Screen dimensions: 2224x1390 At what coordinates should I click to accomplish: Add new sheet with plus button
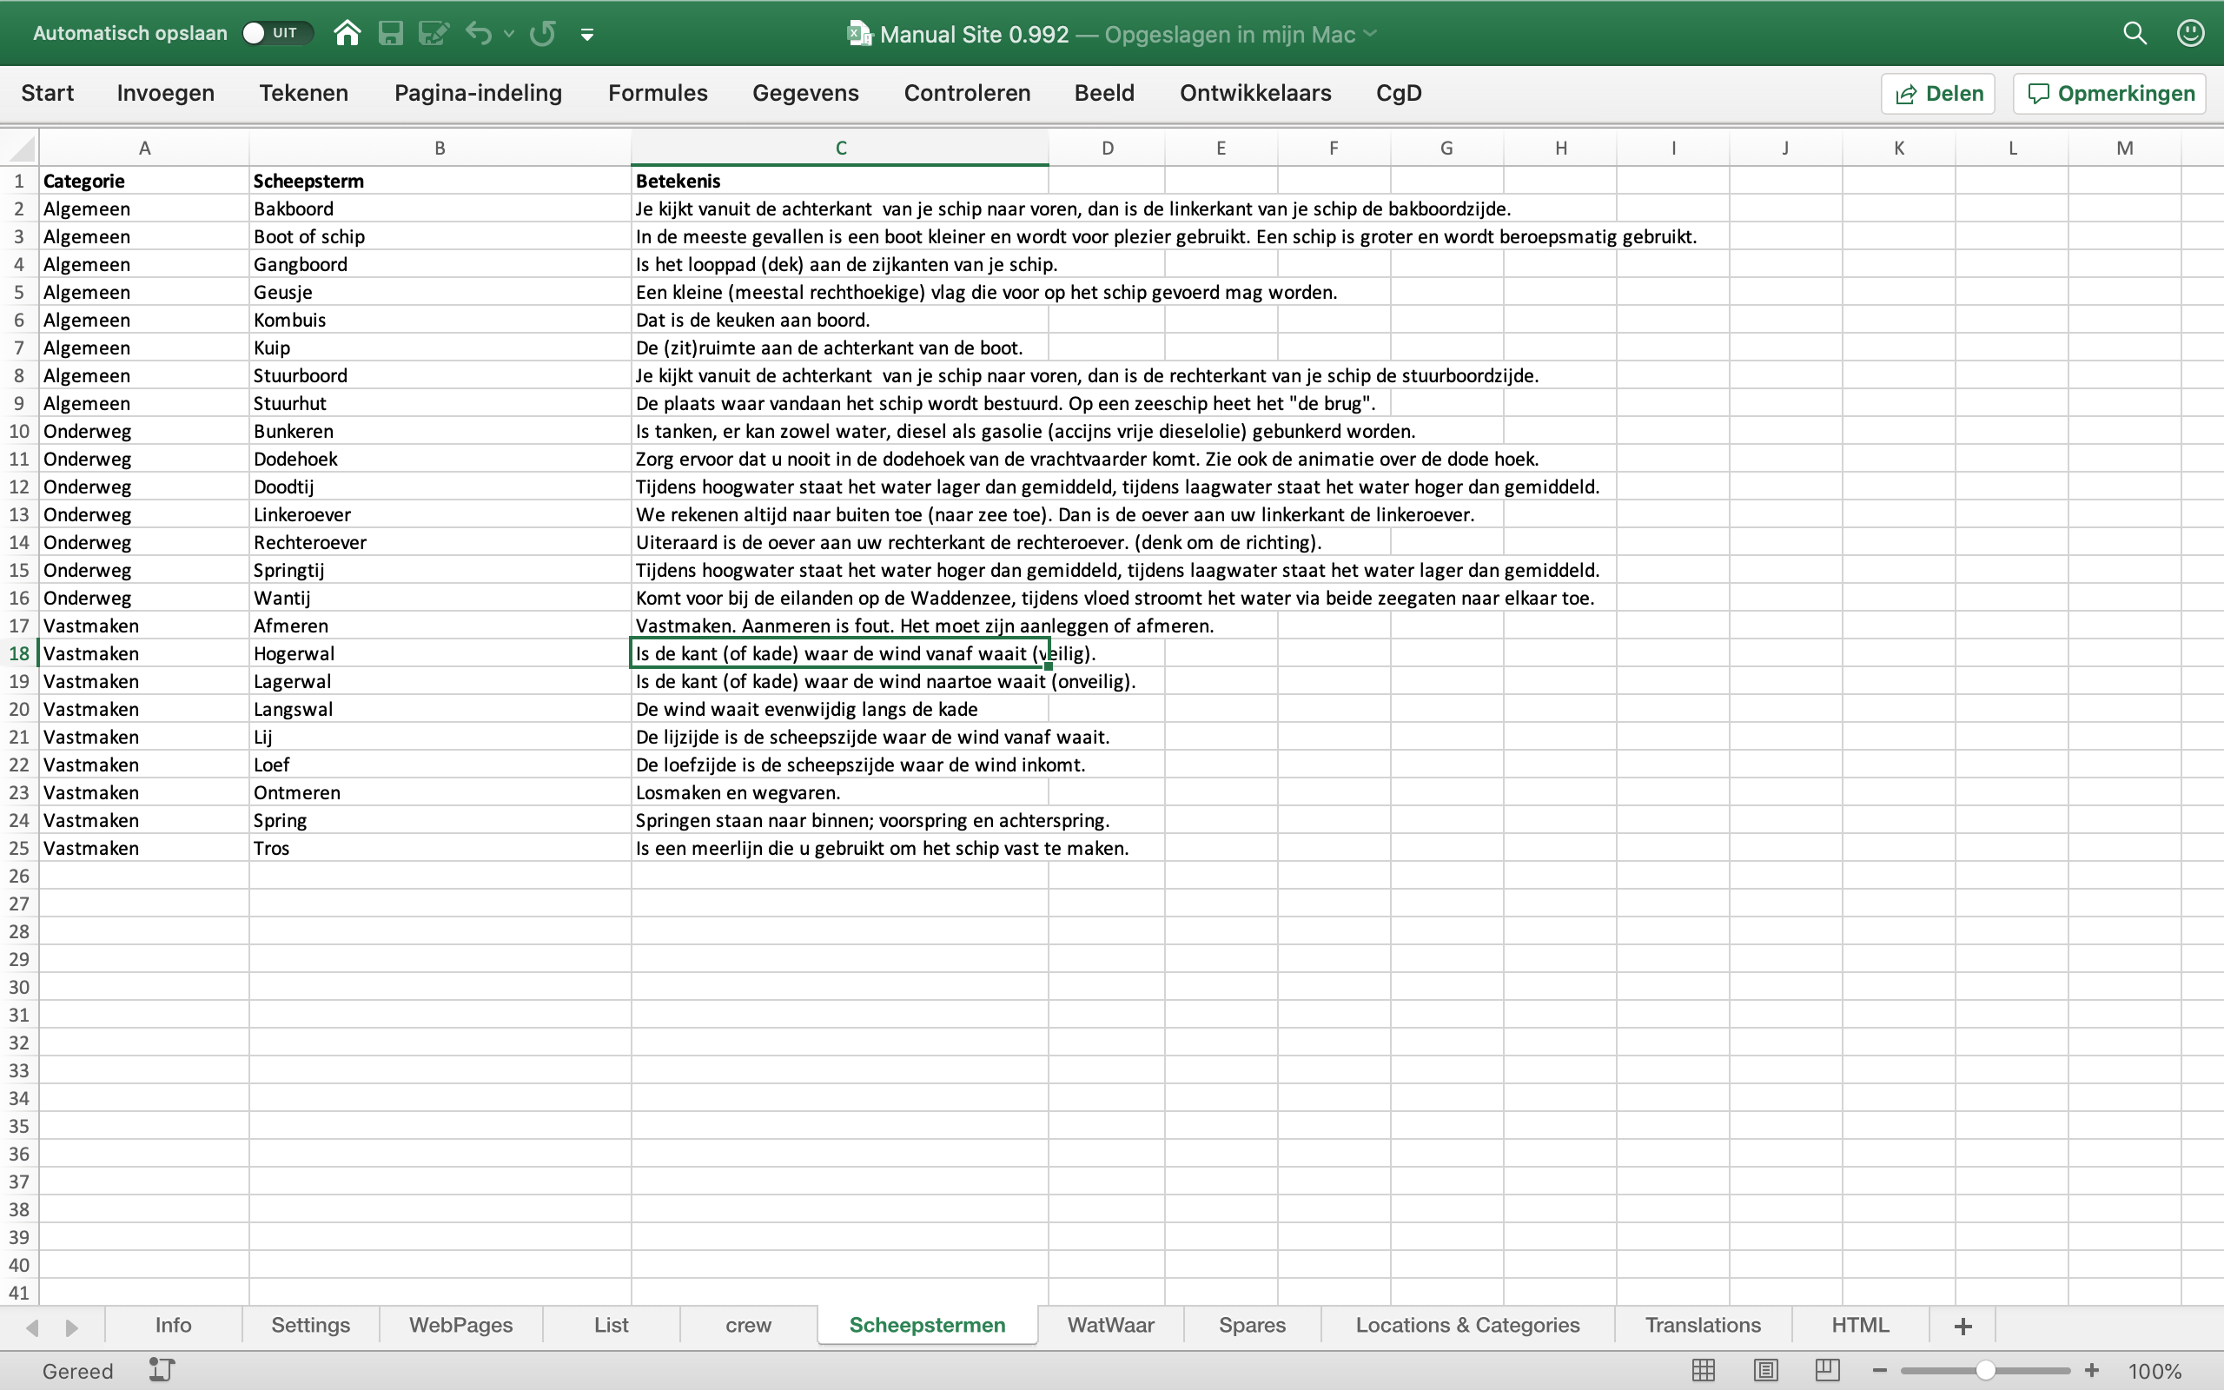pos(1963,1326)
